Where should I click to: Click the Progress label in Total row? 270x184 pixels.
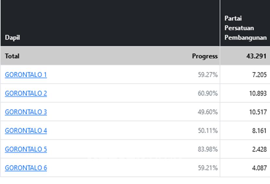tap(205, 56)
